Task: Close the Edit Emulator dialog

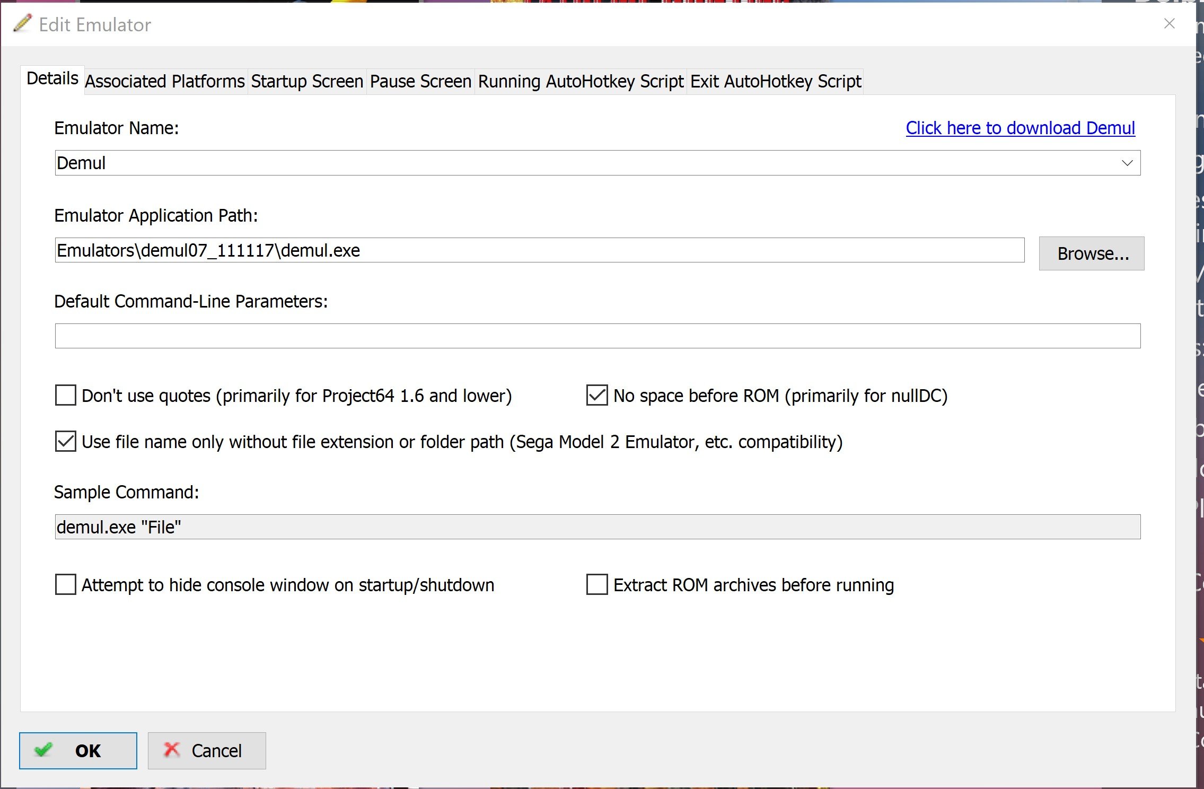Action: [1169, 23]
